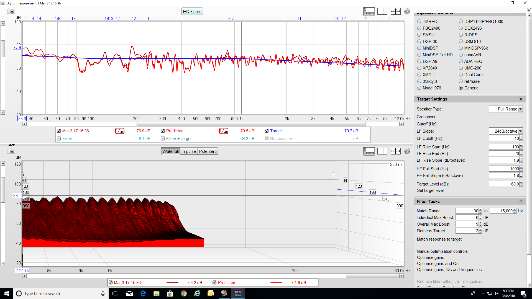Open upper graph controls gear icon

407,11
